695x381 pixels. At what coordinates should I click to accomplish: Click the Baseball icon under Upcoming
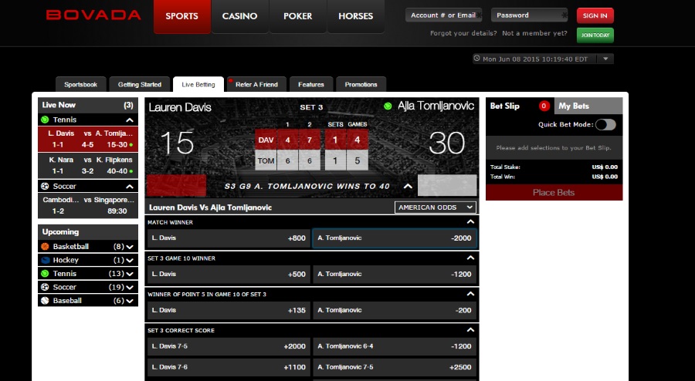coord(45,301)
